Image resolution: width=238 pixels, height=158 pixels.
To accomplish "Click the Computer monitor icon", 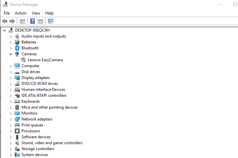I will coord(17,66).
